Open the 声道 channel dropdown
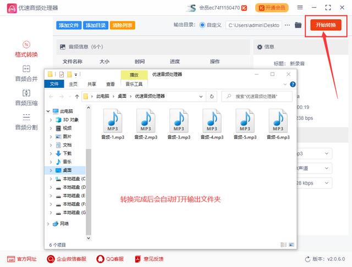This screenshot has width=352, height=267. (x=314, y=168)
